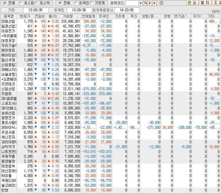Open the 종목코드 dropdown arrow
This screenshot has width=221, height=194.
[x=141, y=3]
